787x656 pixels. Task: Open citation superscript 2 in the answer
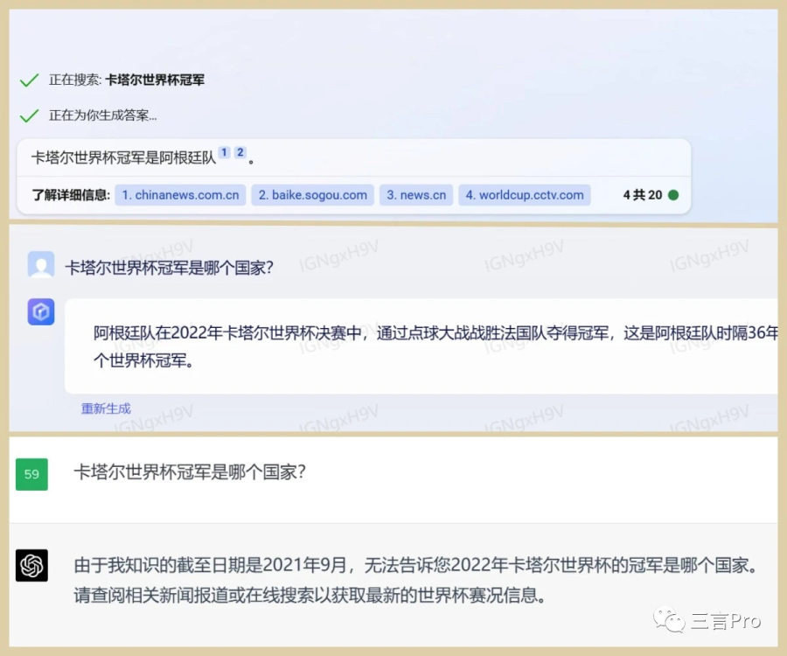(240, 153)
